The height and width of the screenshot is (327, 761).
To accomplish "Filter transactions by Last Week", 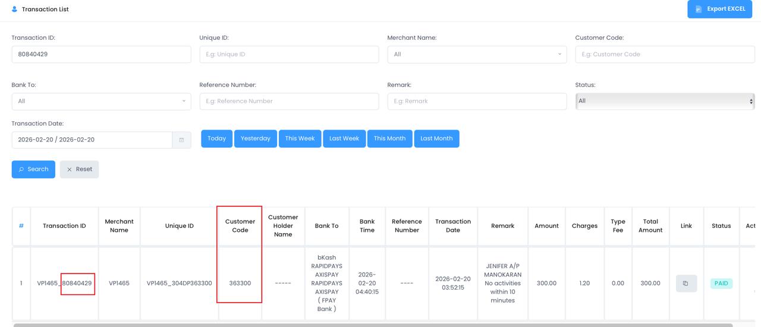I will point(344,139).
